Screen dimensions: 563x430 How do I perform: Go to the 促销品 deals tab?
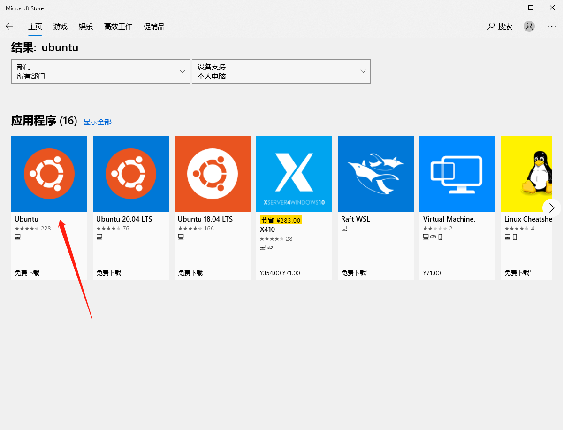[x=154, y=26]
